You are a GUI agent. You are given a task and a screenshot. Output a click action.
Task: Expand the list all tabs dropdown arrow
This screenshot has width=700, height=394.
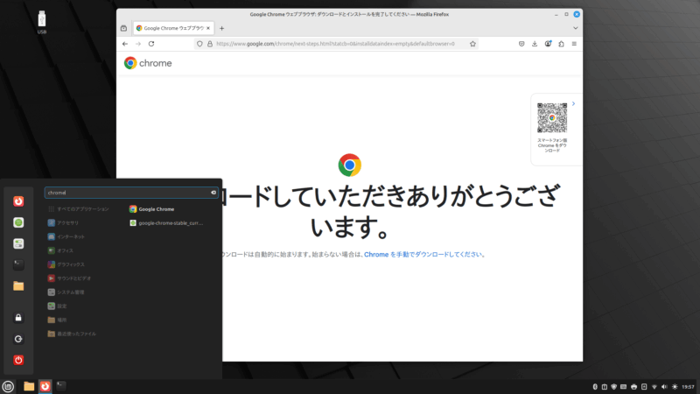click(x=576, y=28)
